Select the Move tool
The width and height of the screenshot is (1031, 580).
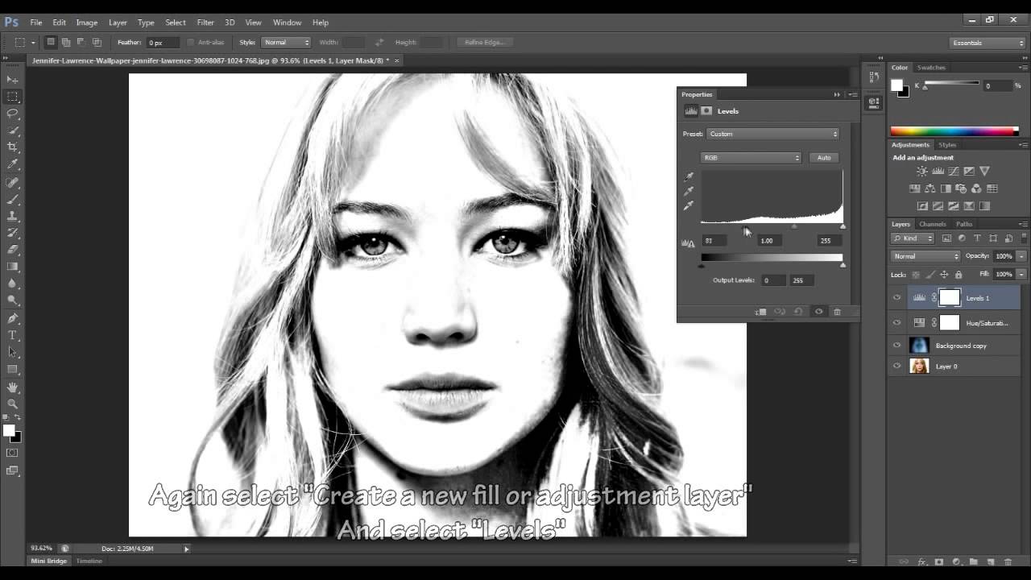point(13,80)
